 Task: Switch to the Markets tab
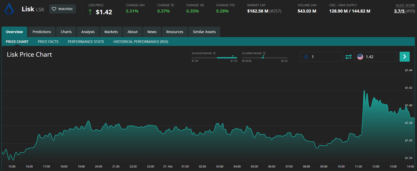pos(111,32)
